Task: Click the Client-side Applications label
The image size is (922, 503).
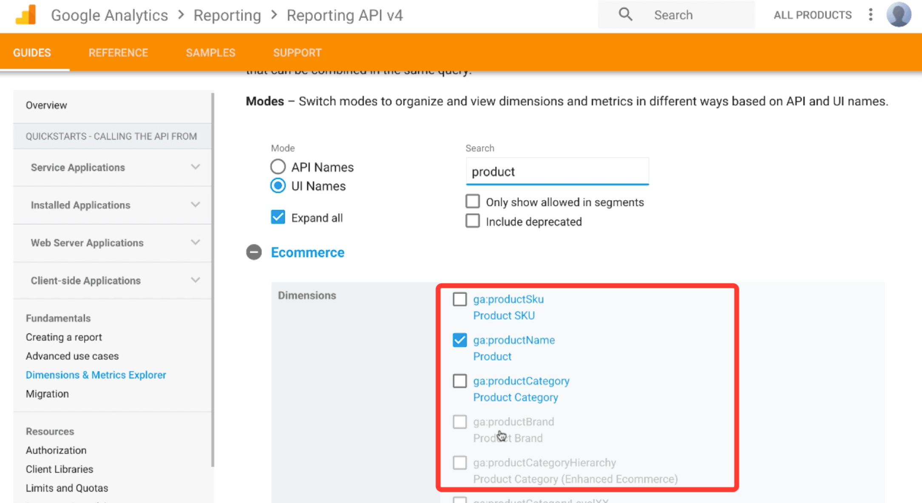Action: click(85, 281)
